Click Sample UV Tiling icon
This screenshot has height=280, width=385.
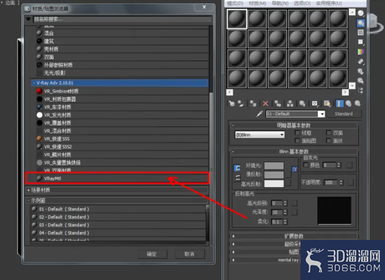[x=360, y=42]
